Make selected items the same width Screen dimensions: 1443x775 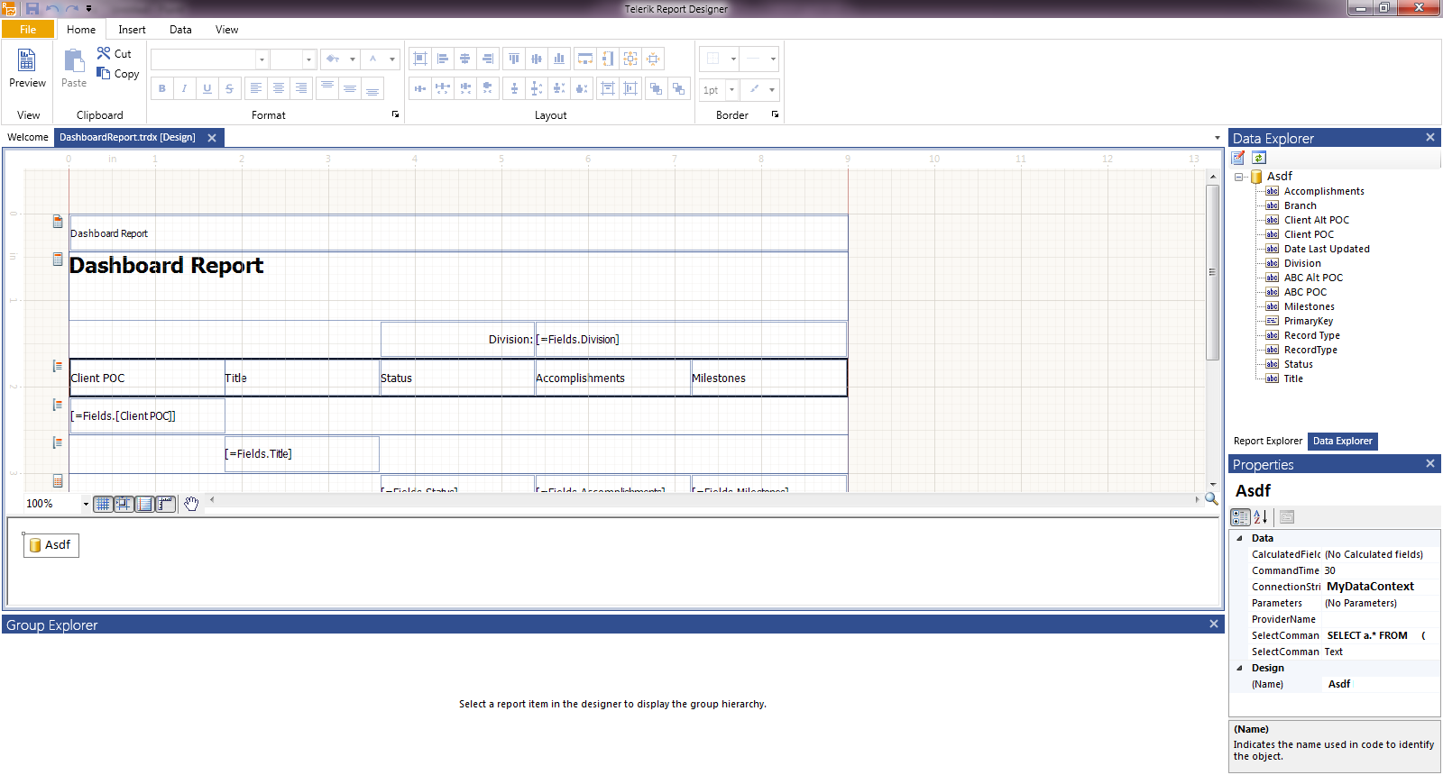coord(585,59)
